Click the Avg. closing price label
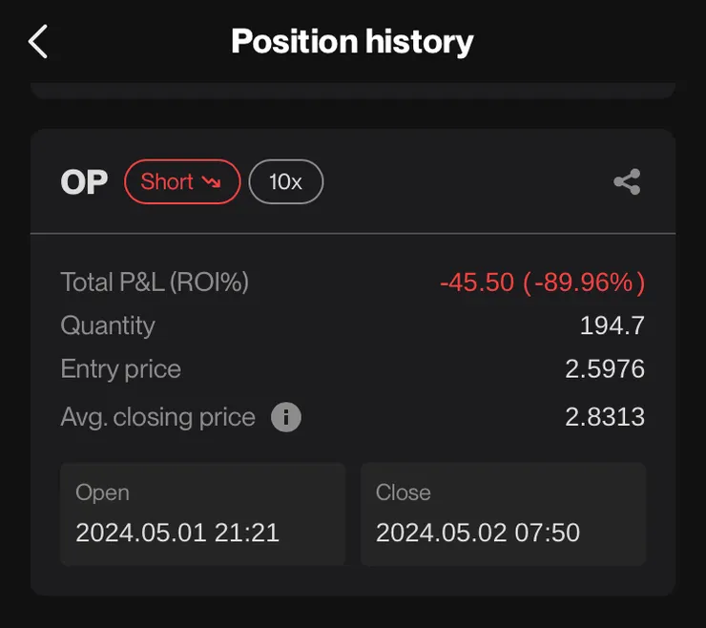This screenshot has height=628, width=706. (x=157, y=417)
